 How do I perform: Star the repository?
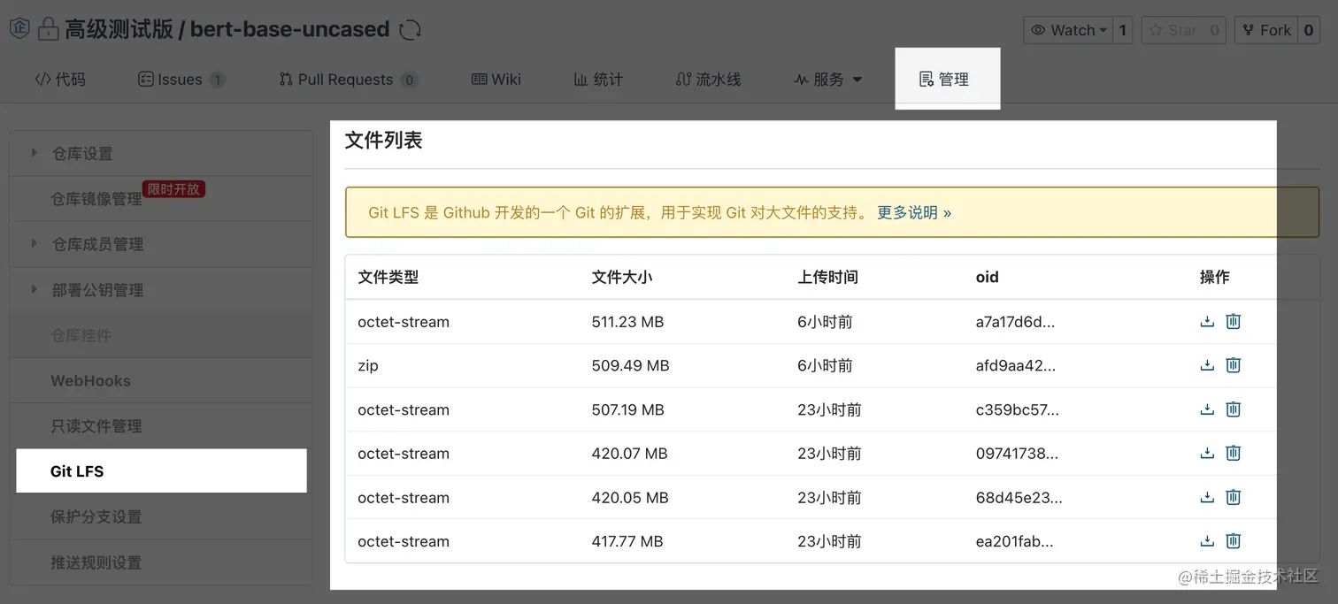click(1172, 30)
